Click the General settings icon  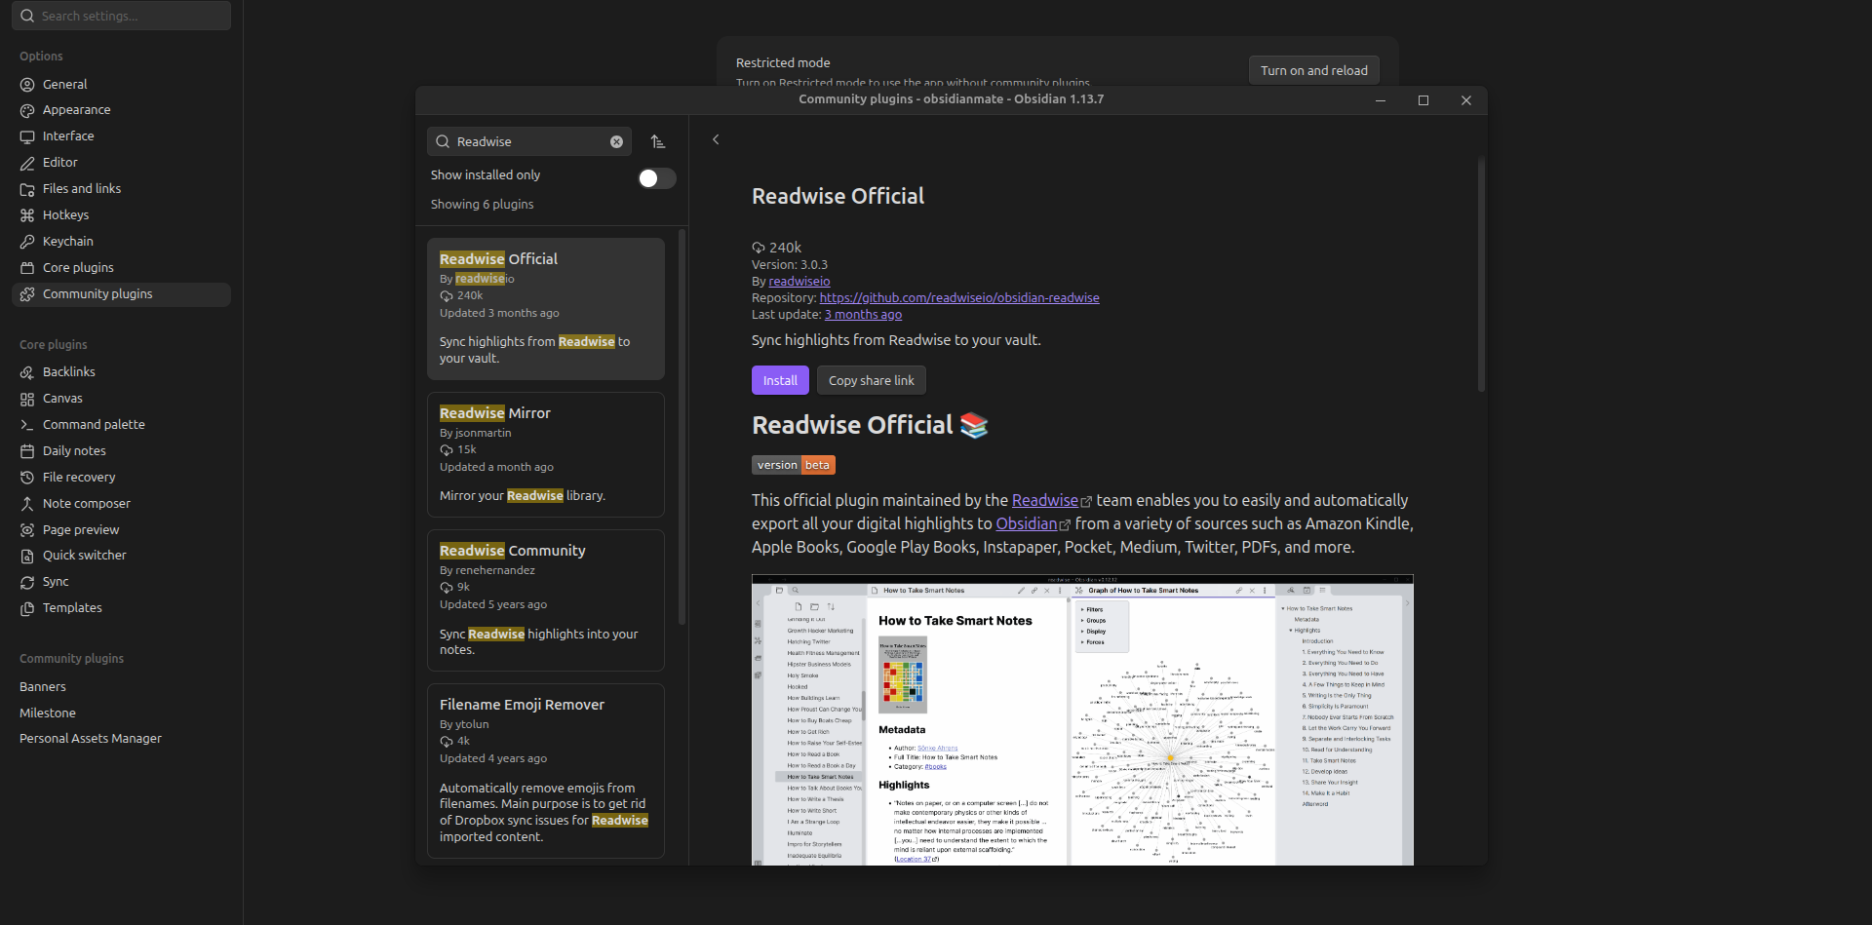pos(27,85)
